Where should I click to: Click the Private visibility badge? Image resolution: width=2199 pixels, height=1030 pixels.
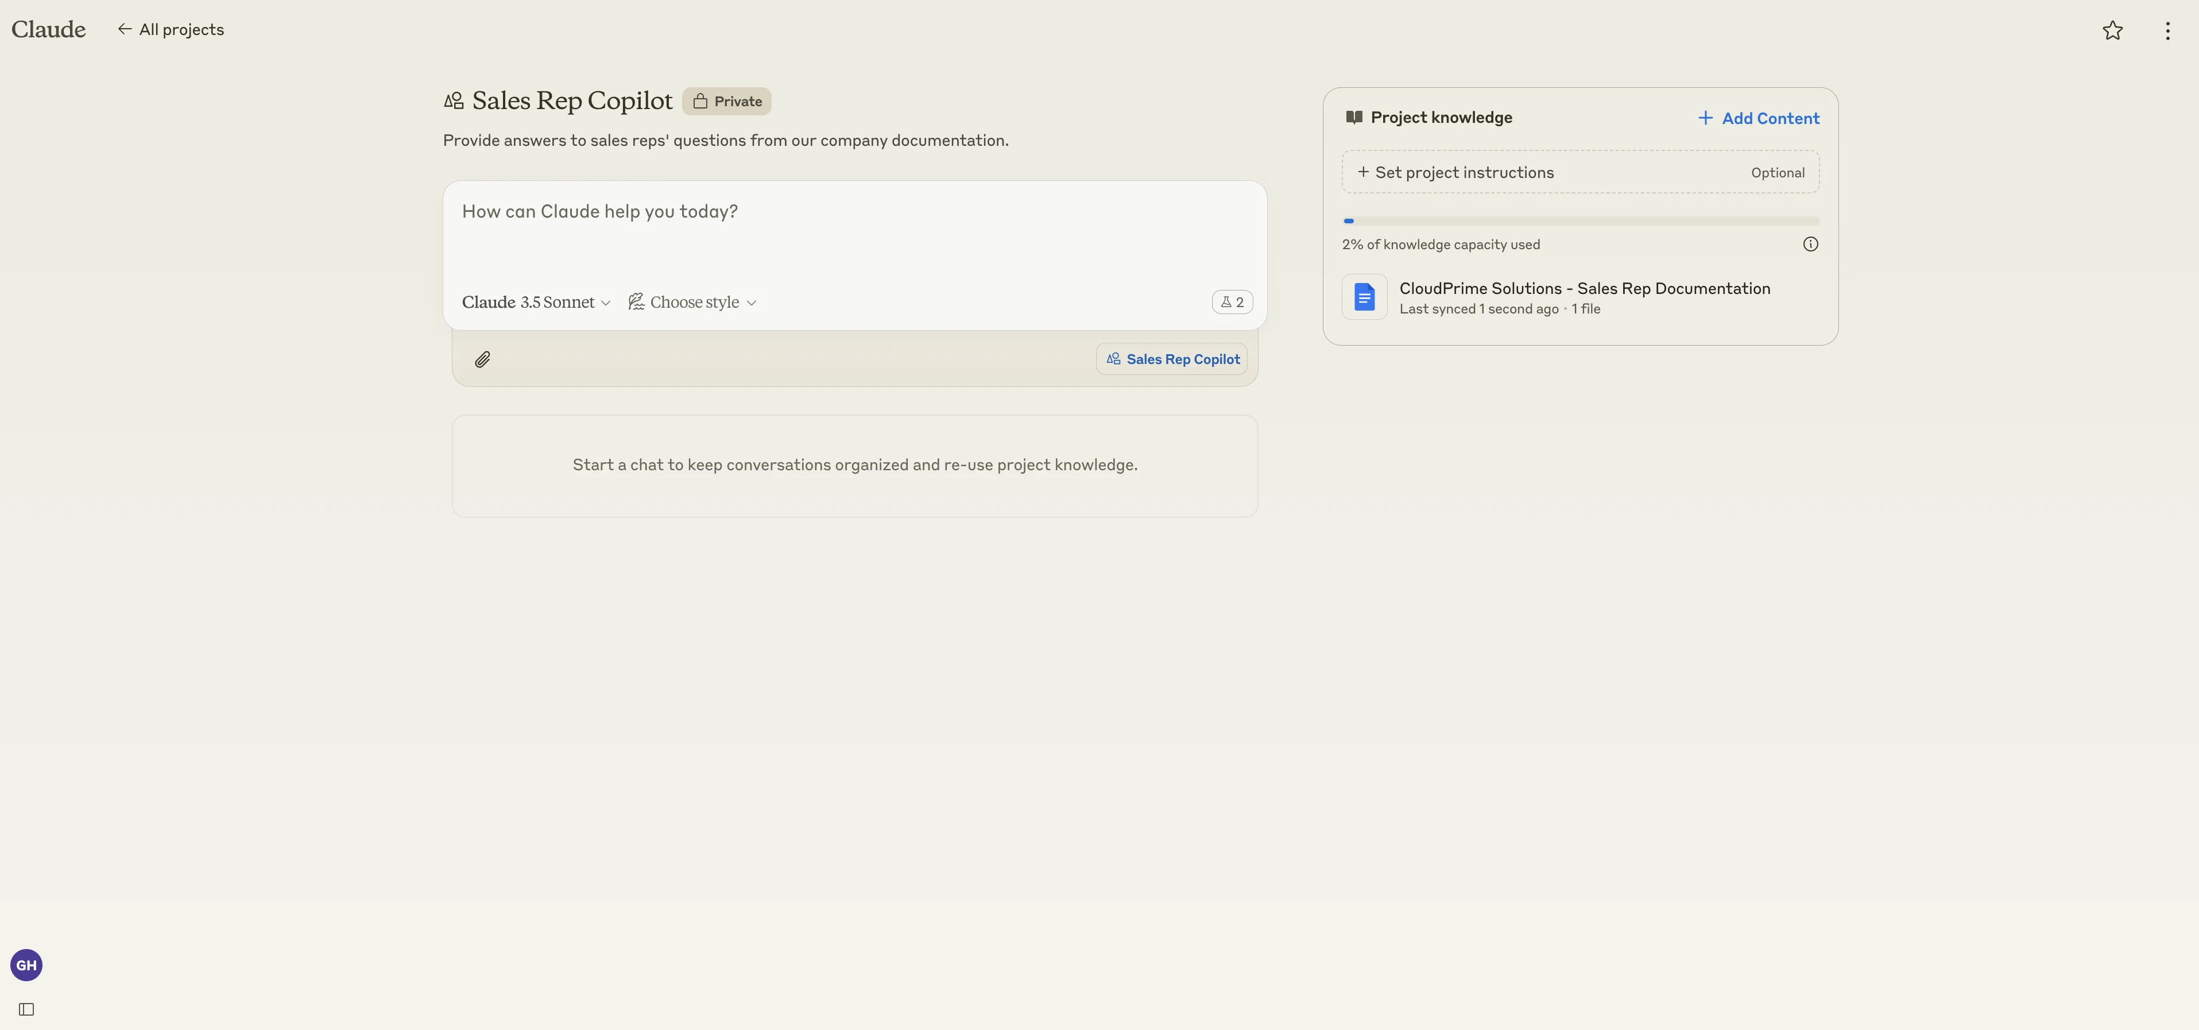726,102
